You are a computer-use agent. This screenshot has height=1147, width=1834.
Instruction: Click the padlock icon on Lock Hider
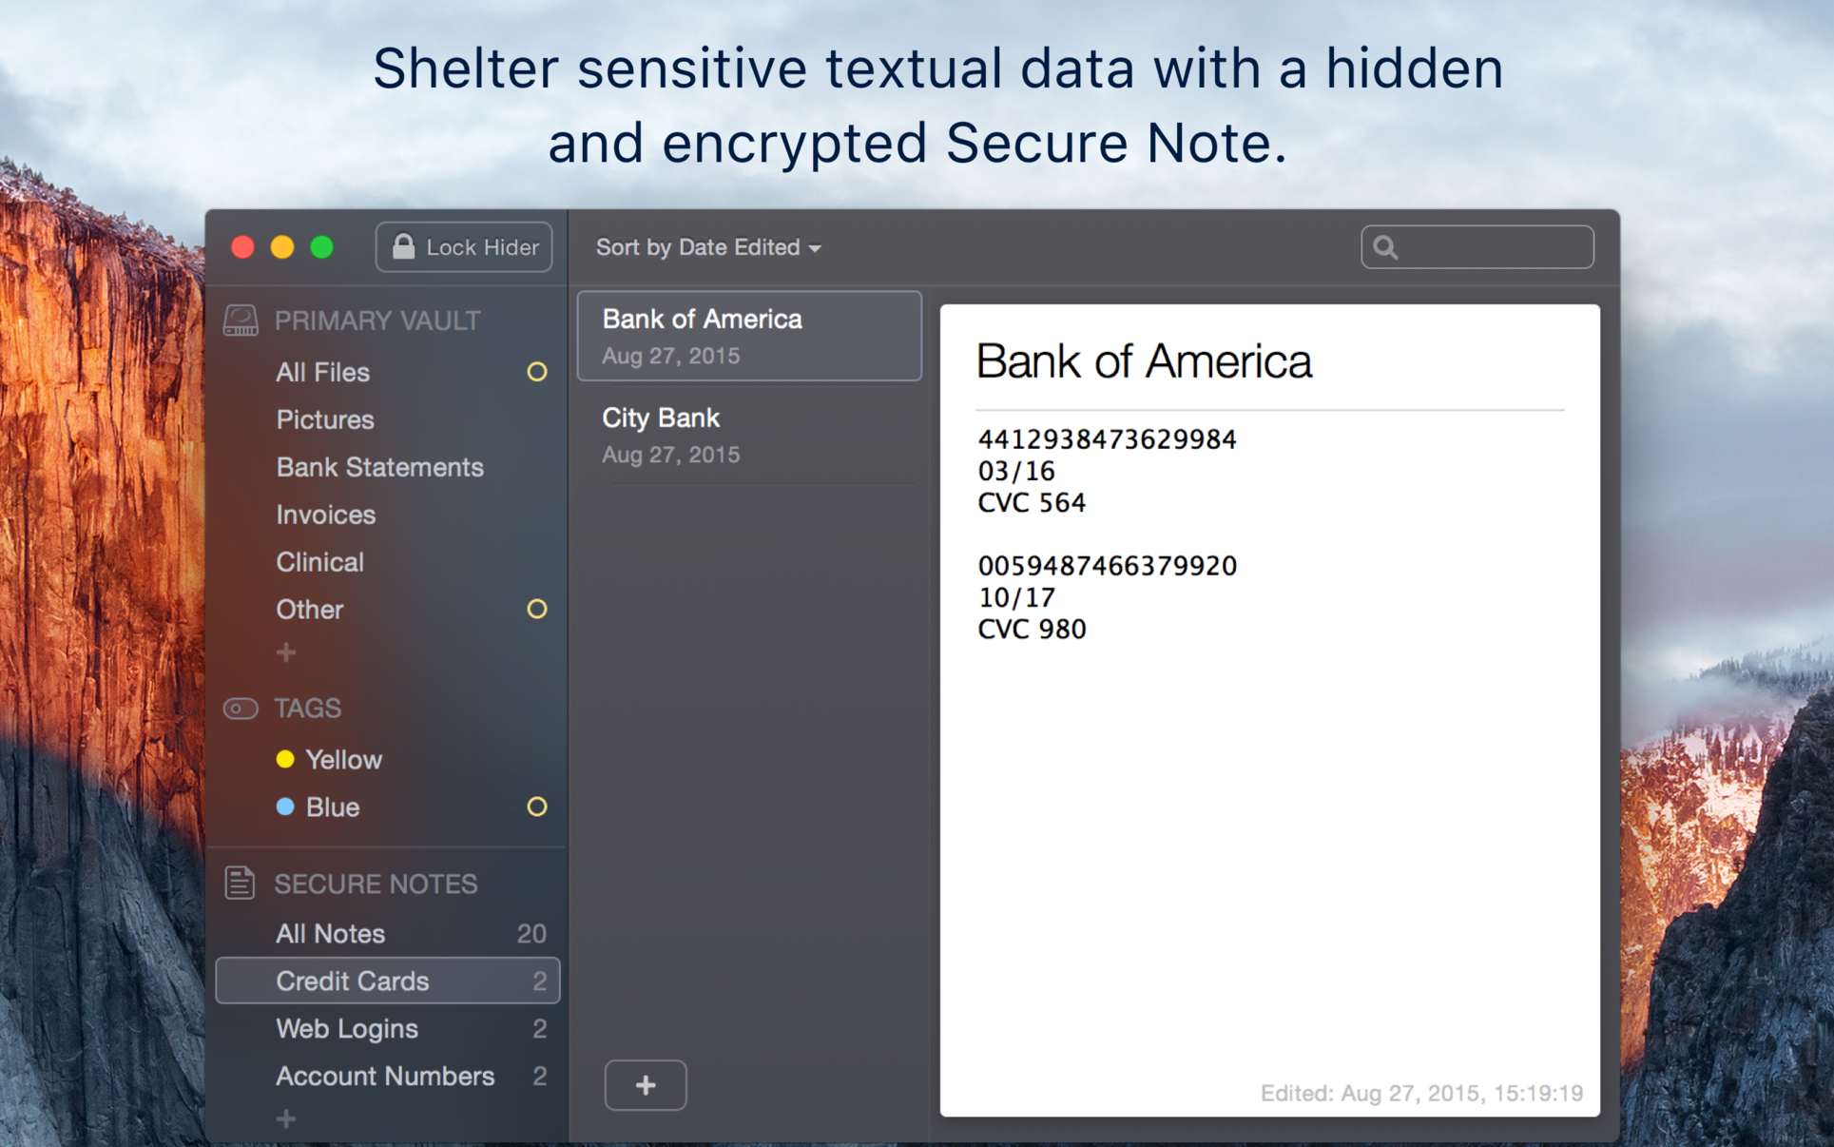(x=403, y=246)
